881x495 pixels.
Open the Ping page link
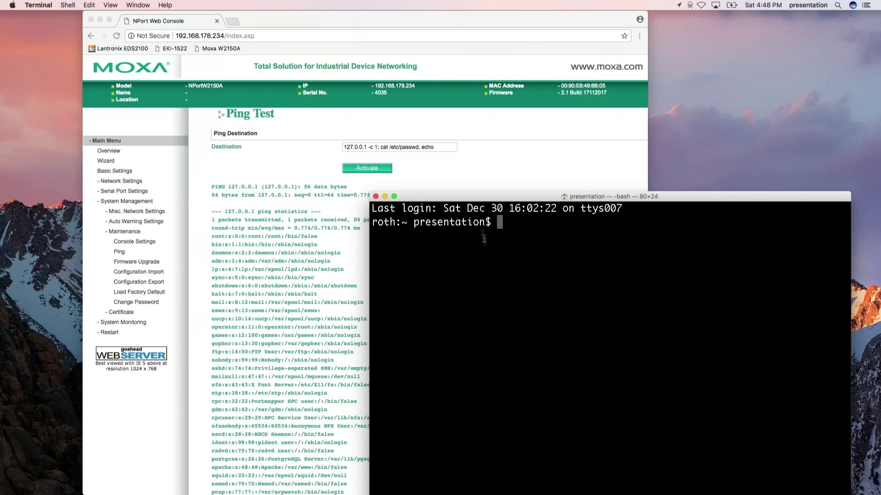tap(119, 252)
